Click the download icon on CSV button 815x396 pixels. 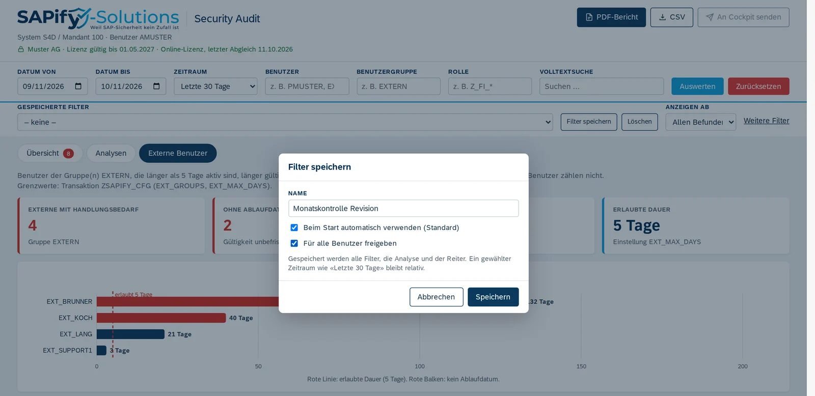point(663,17)
